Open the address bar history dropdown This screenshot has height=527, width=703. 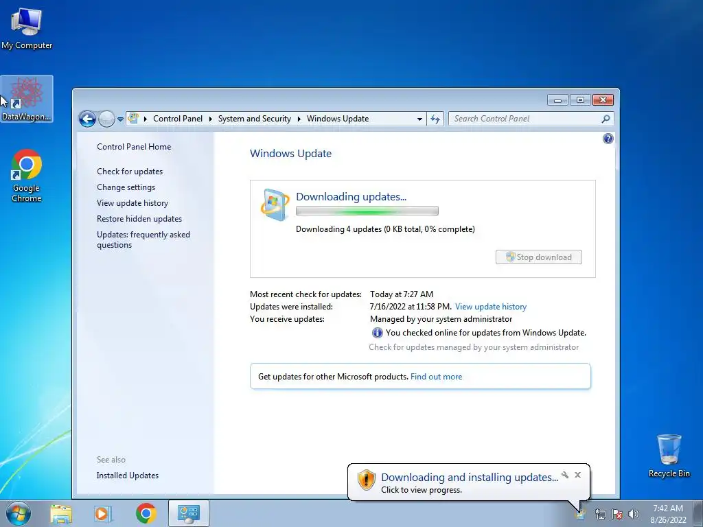pos(419,119)
